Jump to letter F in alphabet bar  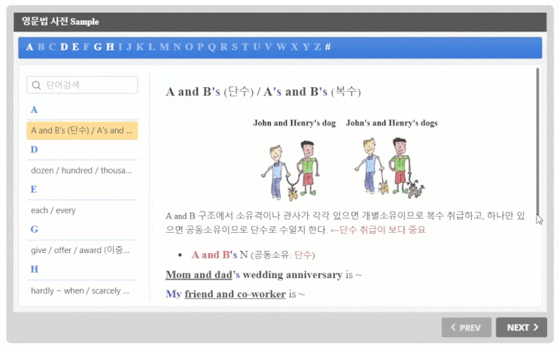tap(87, 47)
